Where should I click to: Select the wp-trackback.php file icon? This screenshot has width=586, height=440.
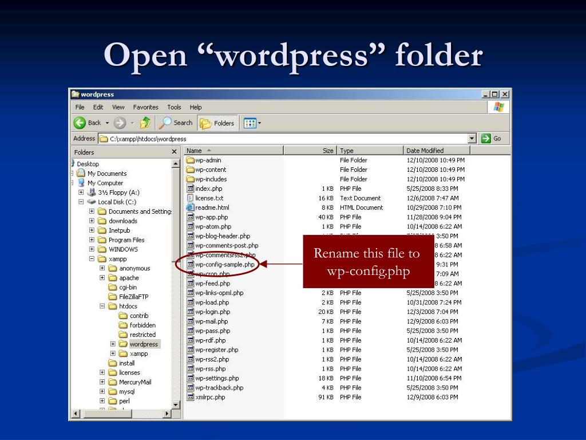[190, 388]
